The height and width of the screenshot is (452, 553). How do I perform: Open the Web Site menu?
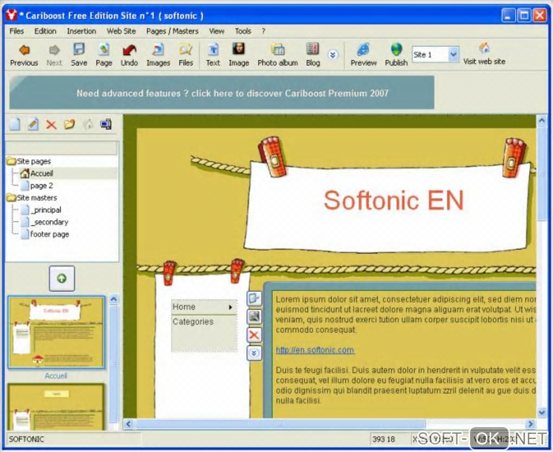point(121,31)
